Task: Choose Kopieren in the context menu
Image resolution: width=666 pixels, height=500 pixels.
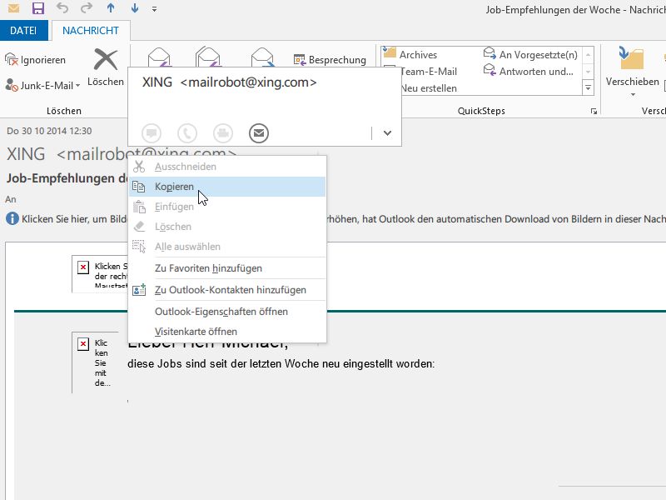Action: tap(227, 187)
